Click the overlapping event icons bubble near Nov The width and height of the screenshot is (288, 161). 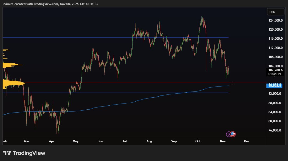(x=230, y=134)
